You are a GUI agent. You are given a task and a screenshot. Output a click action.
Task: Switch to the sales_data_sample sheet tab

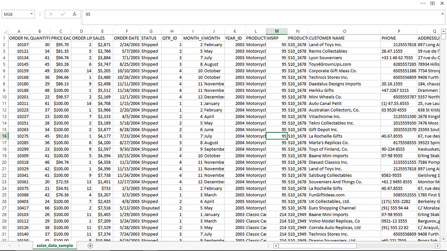click(x=55, y=246)
